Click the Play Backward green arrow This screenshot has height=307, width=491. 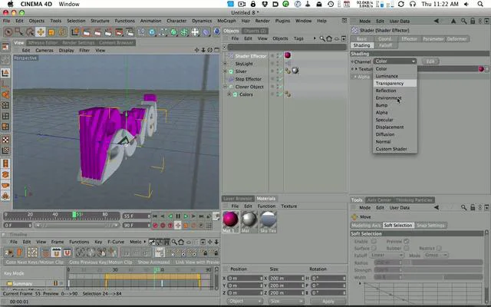coord(170,216)
